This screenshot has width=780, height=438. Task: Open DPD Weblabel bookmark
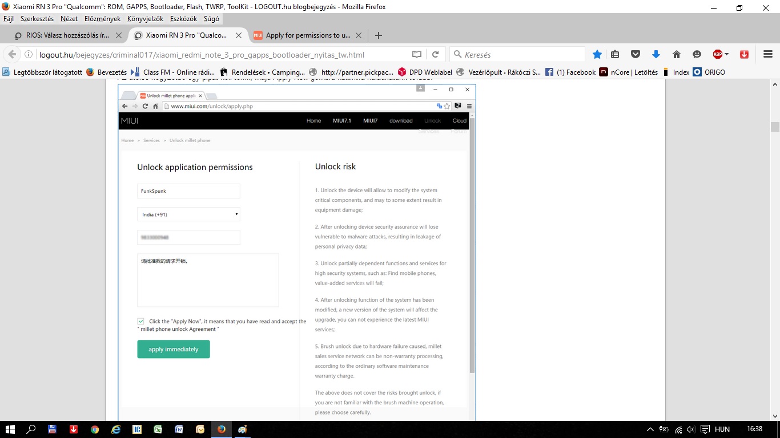click(x=425, y=72)
